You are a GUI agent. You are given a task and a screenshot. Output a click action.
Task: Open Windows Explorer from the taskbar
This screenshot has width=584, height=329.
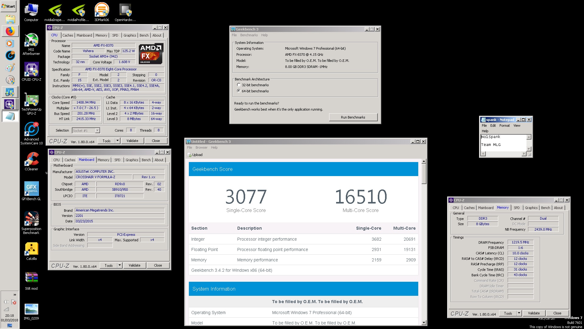tap(10, 19)
